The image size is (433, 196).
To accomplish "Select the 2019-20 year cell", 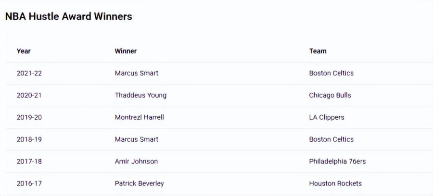I will coord(29,117).
